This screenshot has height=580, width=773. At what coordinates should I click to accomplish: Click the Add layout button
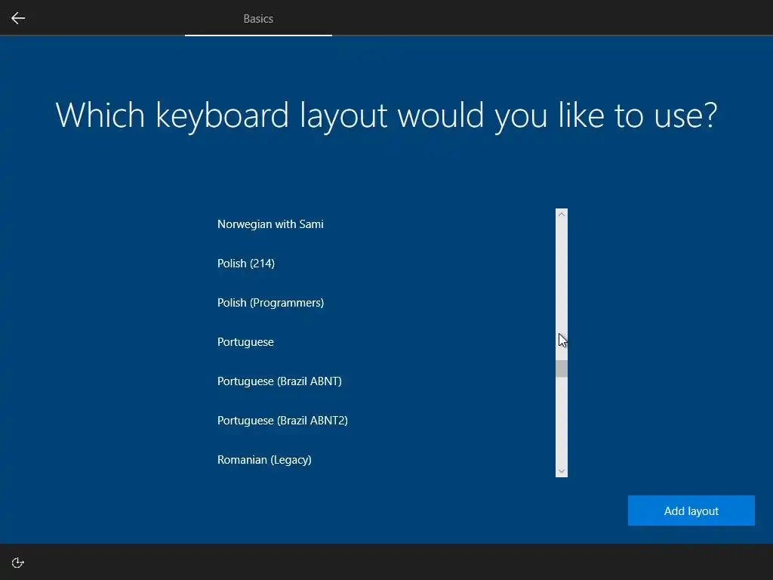691,511
